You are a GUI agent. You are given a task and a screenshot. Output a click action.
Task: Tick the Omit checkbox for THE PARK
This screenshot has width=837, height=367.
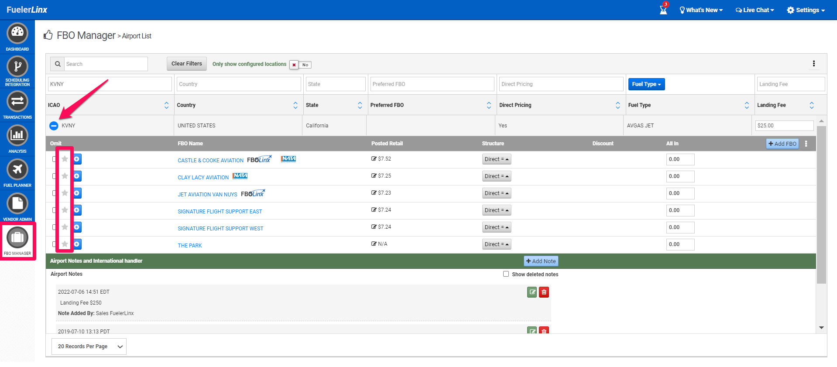pyautogui.click(x=54, y=244)
